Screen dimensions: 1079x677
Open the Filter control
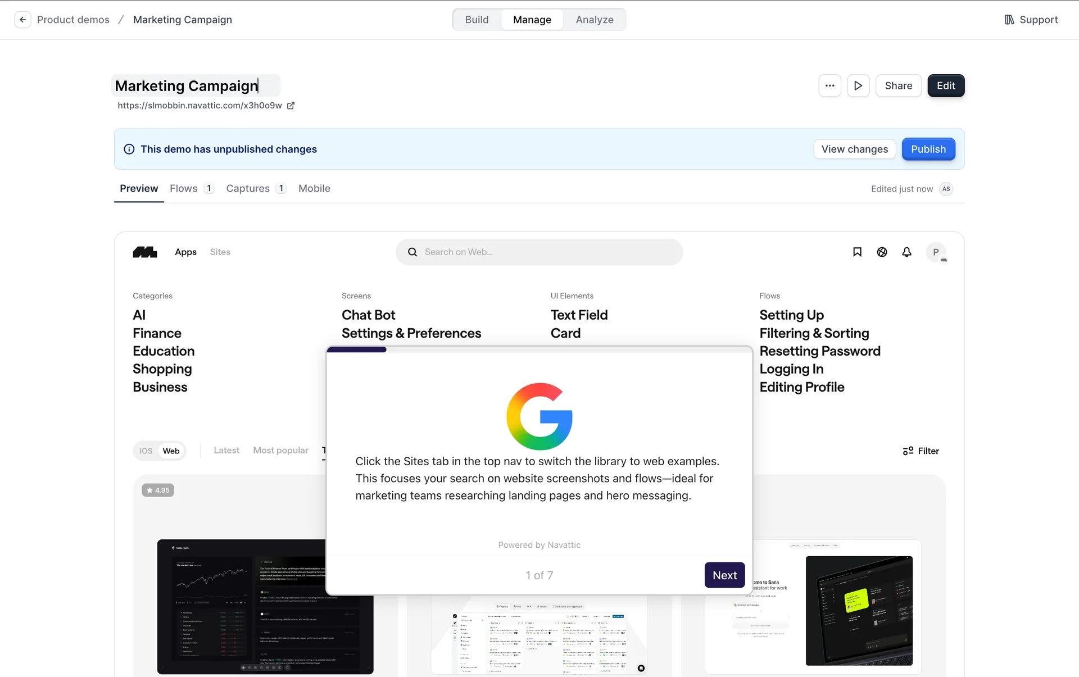tap(921, 451)
